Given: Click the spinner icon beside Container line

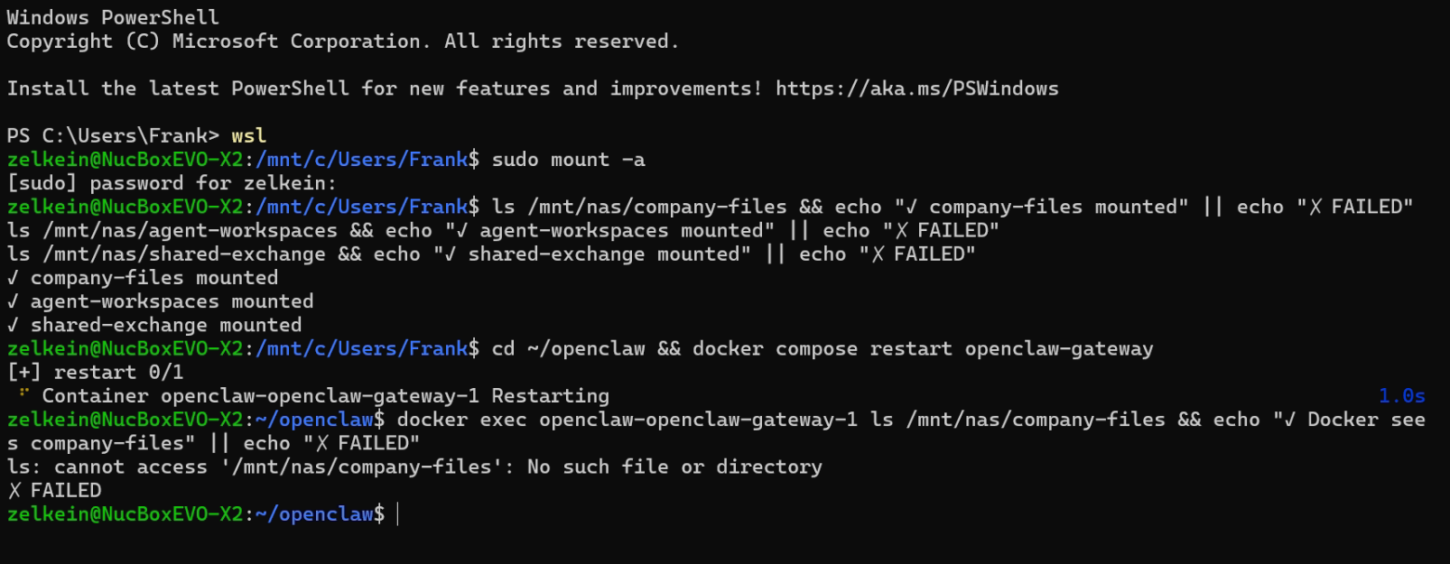Looking at the screenshot, I should (23, 393).
